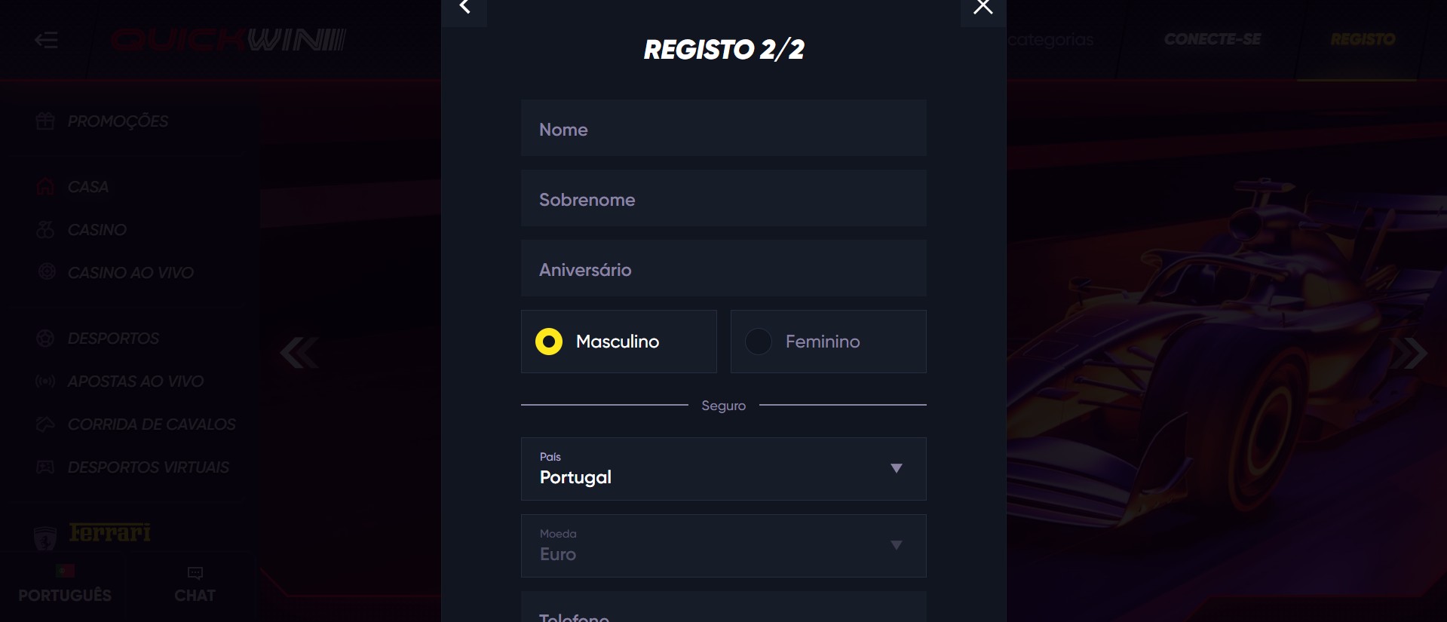This screenshot has height=622, width=1447.
Task: Collapse sidebar with the menu arrow icon
Action: tap(46, 40)
